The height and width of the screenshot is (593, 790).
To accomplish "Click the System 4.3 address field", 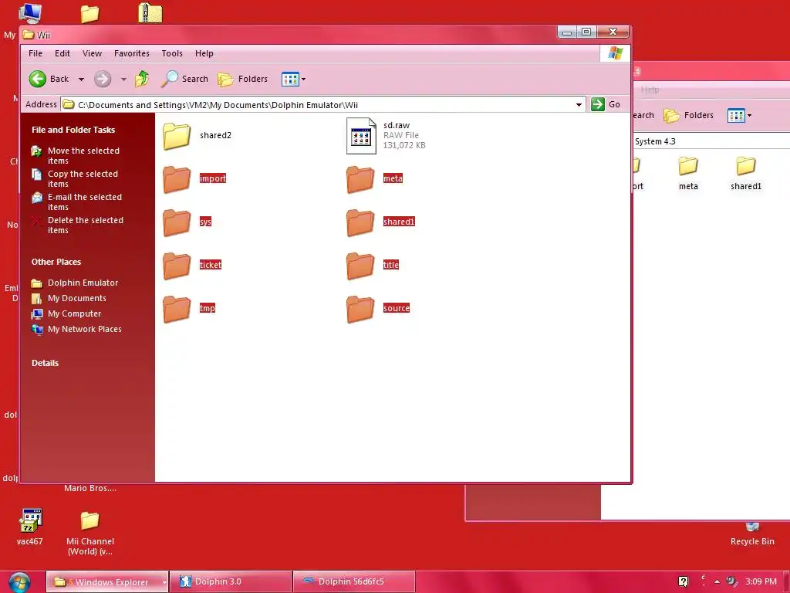I will point(711,142).
